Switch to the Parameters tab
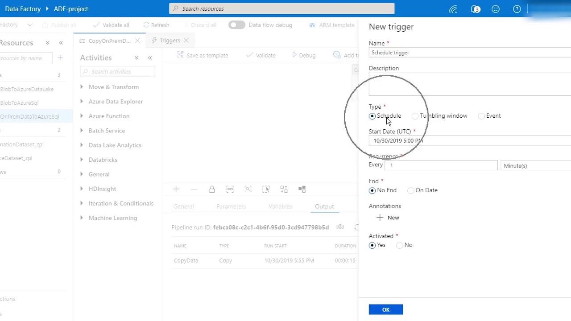Viewport: 571px width, 321px height. [x=231, y=206]
